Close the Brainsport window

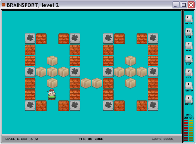(x=191, y=5)
